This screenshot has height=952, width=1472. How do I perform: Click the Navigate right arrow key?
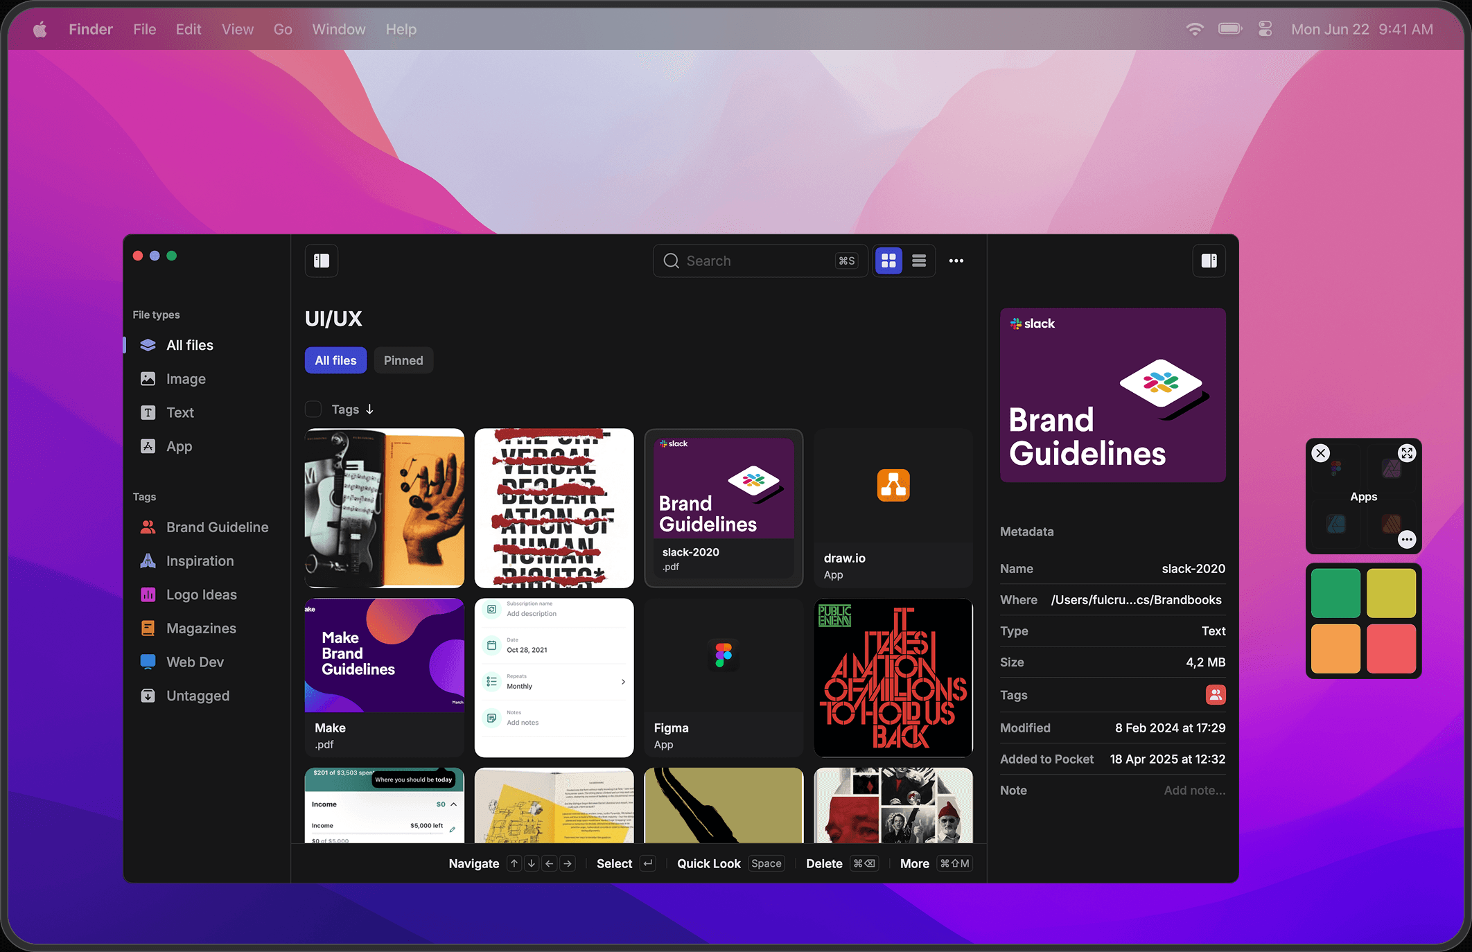tap(568, 863)
